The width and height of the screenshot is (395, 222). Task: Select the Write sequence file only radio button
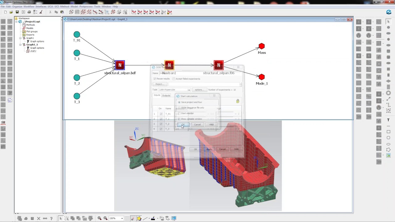click(179, 108)
